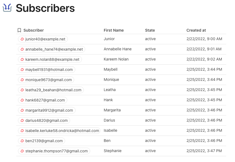
Task: Click the Subscribers page logo icon
Action: (x=7, y=8)
